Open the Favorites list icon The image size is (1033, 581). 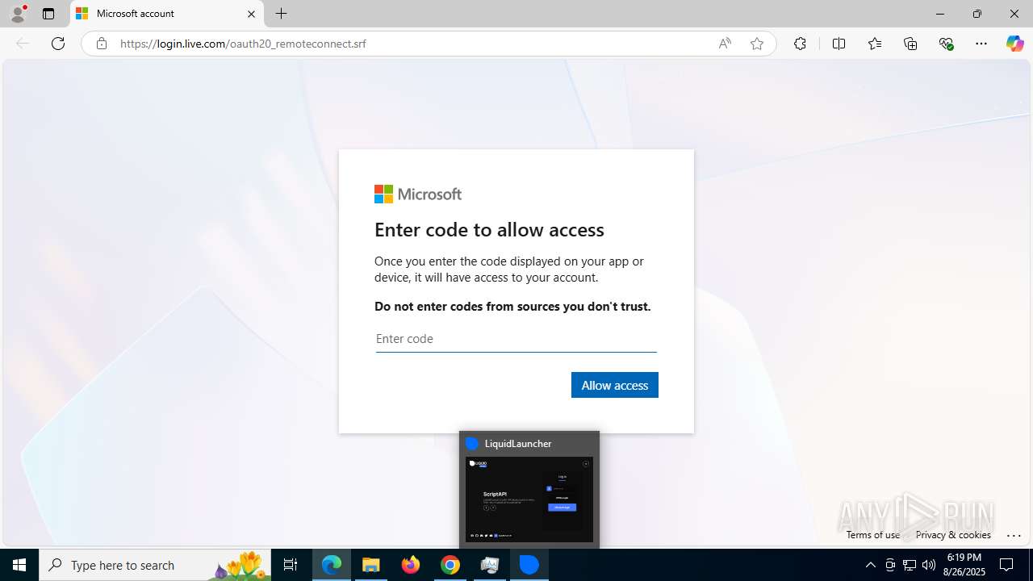click(875, 44)
